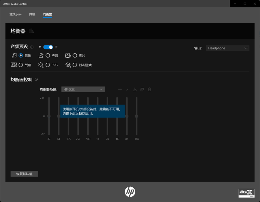Click the 32 Hz slider handle
260x202 pixels.
pos(49,116)
